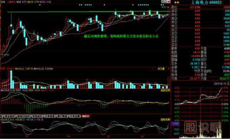Click the 4.92 highest price marker
The height and width of the screenshot is (139, 230).
click(x=163, y=6)
